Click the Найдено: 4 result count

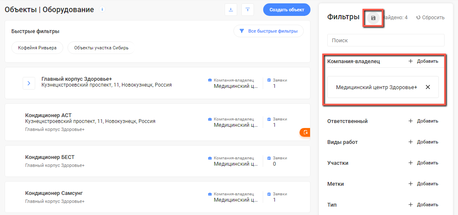tap(395, 18)
